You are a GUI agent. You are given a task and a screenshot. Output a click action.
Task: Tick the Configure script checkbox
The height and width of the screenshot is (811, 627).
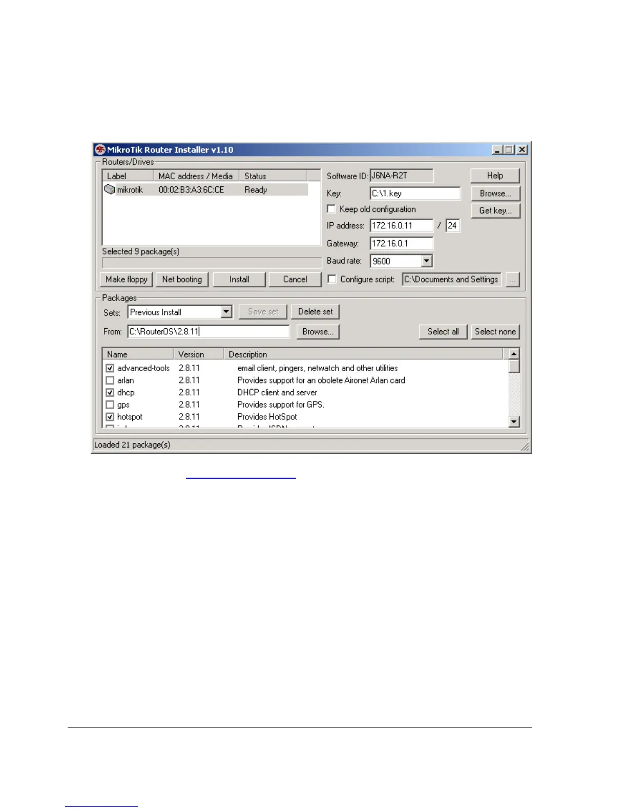point(332,279)
